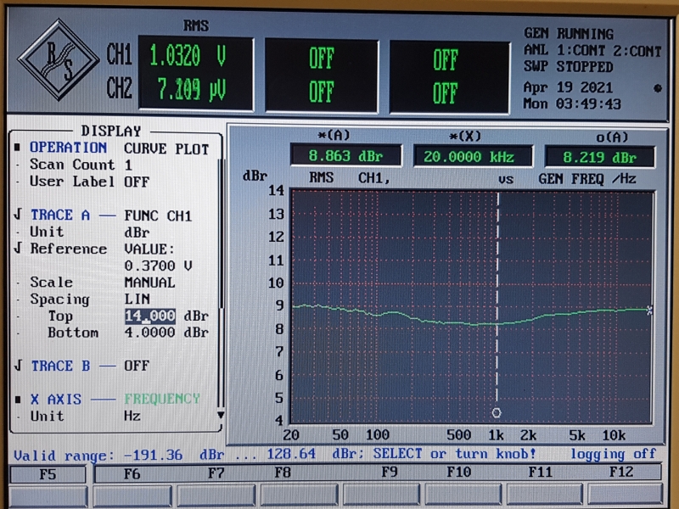679x509 pixels.
Task: Click the GEN RUNNING status text
Action: click(569, 33)
